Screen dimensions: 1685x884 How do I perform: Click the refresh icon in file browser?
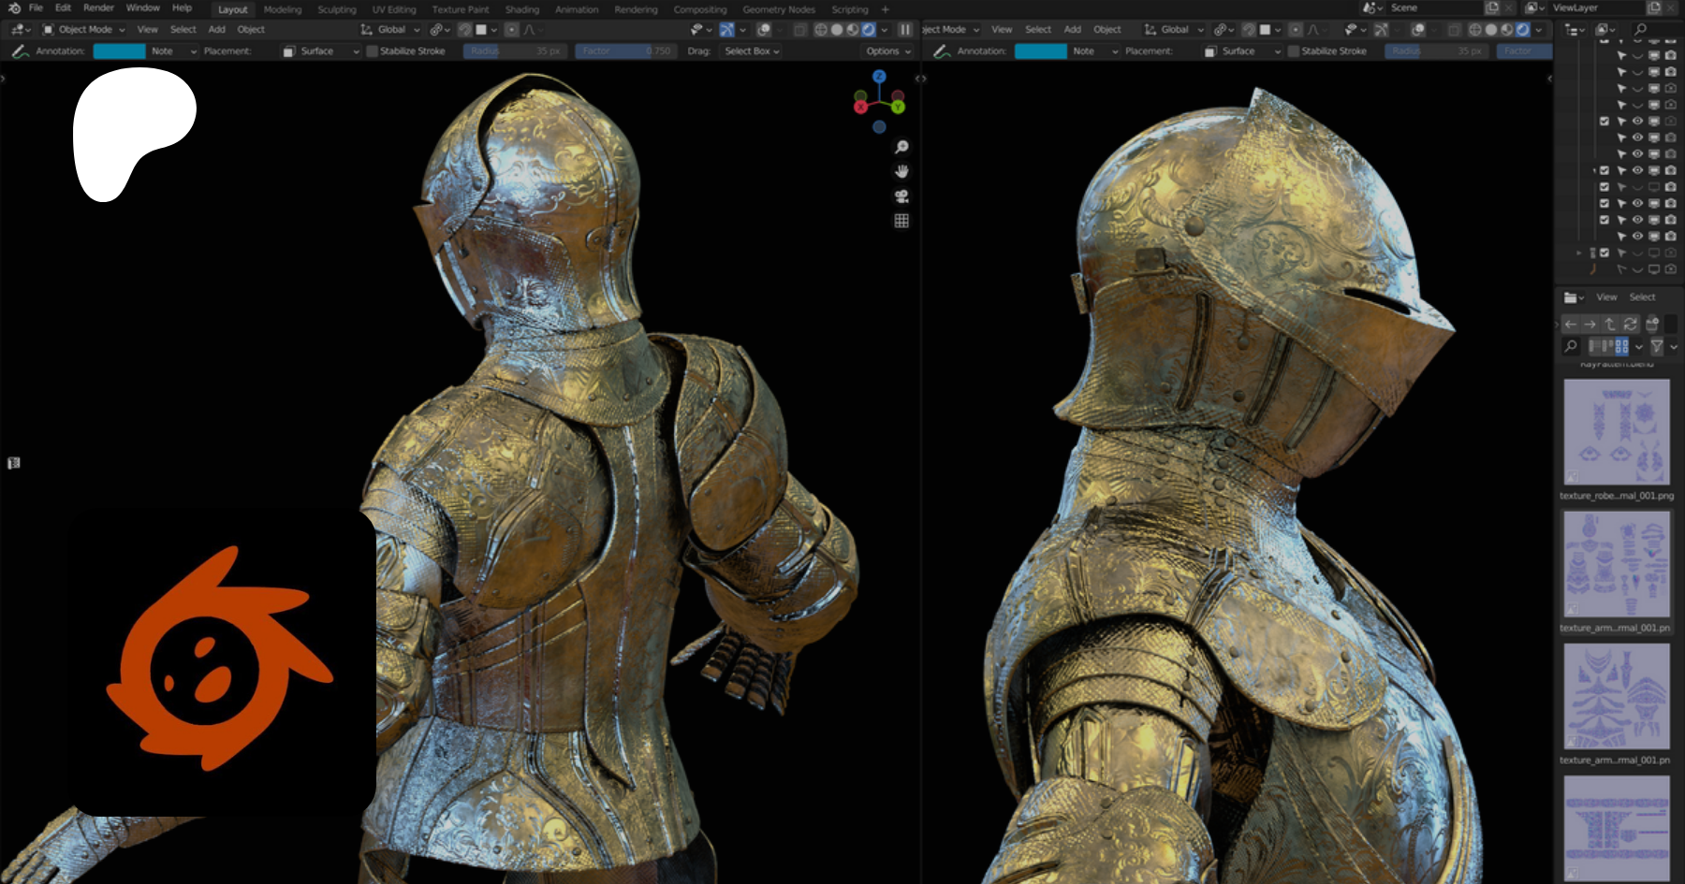1630,324
